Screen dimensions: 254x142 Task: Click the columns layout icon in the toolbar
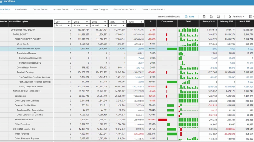point(250,16)
